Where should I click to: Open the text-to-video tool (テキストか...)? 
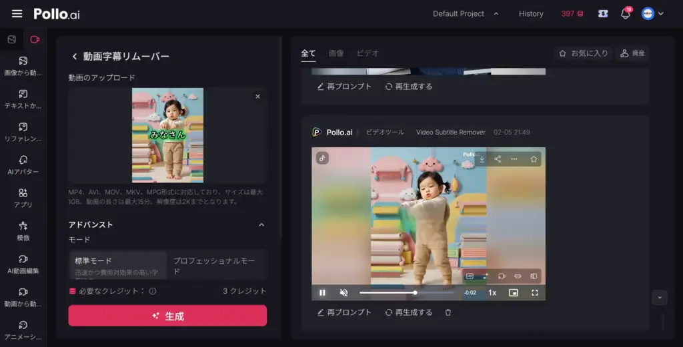pyautogui.click(x=23, y=99)
